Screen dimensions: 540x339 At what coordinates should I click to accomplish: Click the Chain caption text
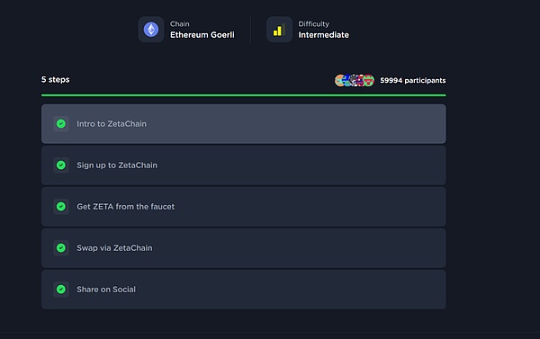pos(180,23)
